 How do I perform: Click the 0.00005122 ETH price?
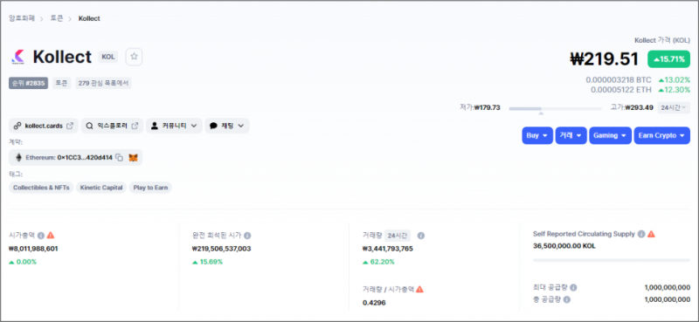(x=621, y=90)
